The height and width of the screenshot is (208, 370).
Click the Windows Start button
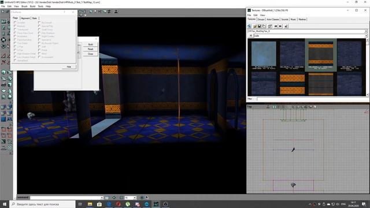click(5, 204)
